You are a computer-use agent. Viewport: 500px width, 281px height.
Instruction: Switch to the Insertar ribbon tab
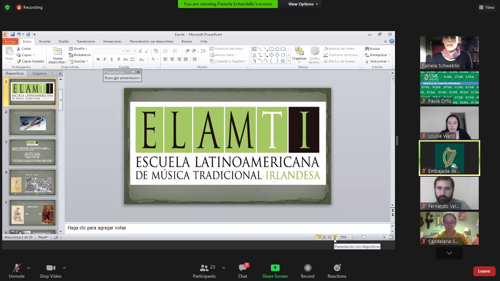point(45,42)
